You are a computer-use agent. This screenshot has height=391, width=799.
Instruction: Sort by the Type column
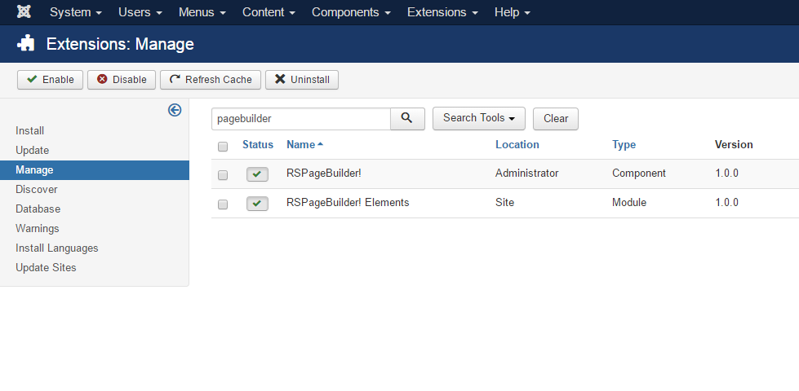(624, 144)
